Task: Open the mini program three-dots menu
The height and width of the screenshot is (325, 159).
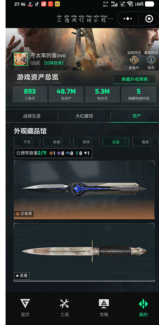Action: click(x=128, y=19)
